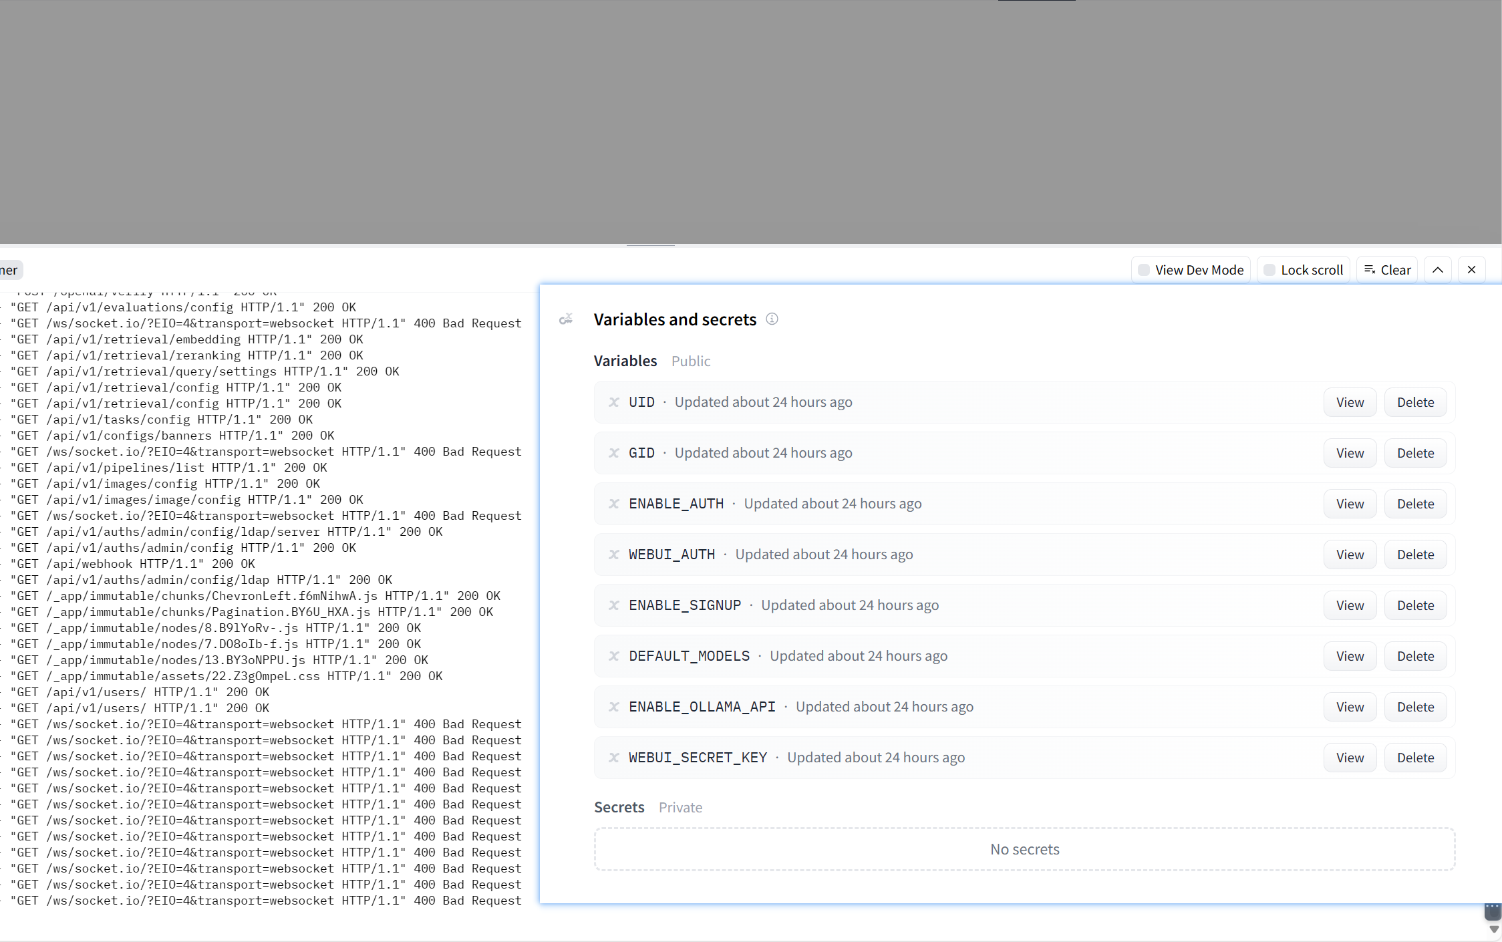Delete the WEBUI_AUTH variable

coord(1415,555)
